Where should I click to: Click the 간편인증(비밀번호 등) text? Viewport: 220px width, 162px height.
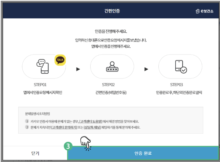click(111, 92)
